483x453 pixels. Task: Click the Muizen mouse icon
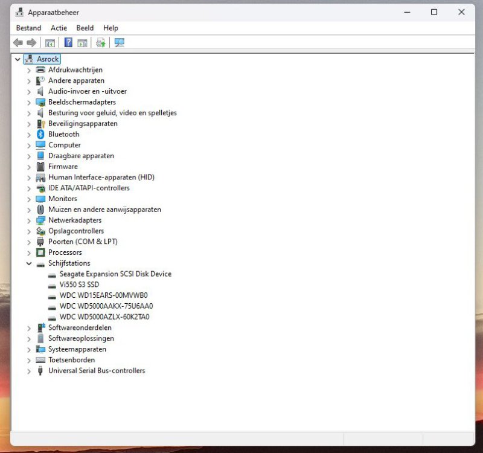(40, 210)
